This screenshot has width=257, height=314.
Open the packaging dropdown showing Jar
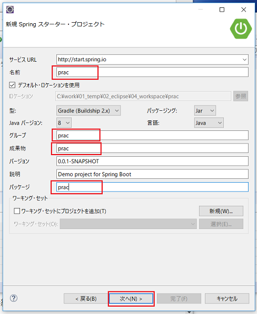(205, 110)
